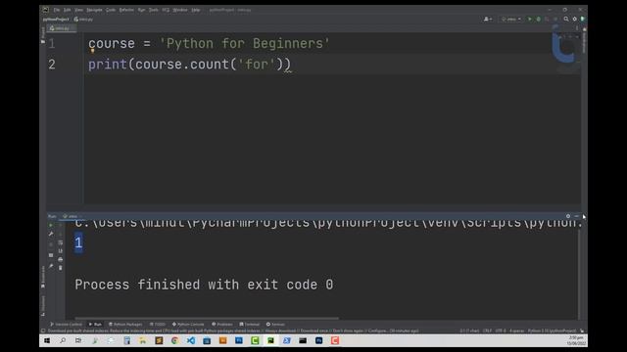Open the Navigate menu
This screenshot has width=627, height=352.
[94, 10]
